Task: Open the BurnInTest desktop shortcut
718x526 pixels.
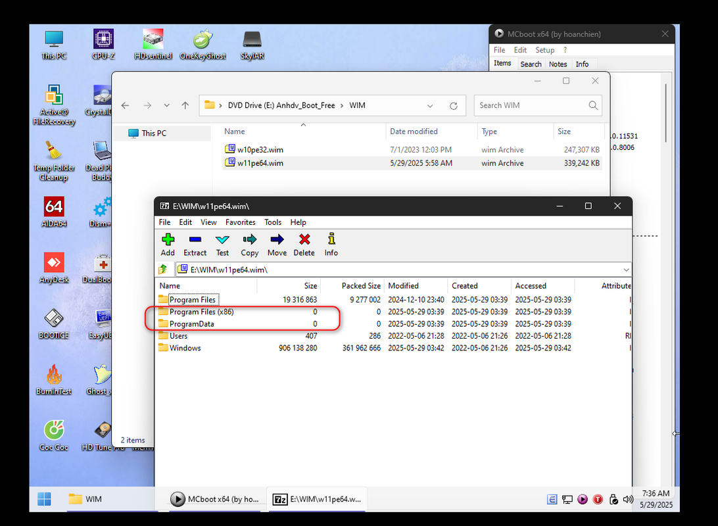Action: [54, 379]
